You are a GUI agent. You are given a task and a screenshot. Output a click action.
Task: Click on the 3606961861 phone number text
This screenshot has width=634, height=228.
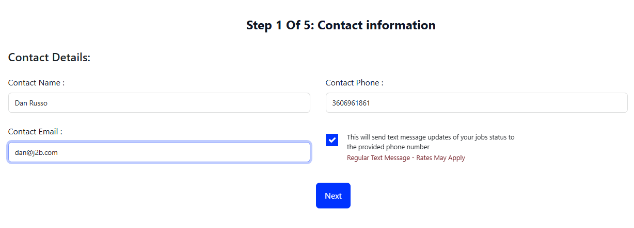[x=351, y=103]
